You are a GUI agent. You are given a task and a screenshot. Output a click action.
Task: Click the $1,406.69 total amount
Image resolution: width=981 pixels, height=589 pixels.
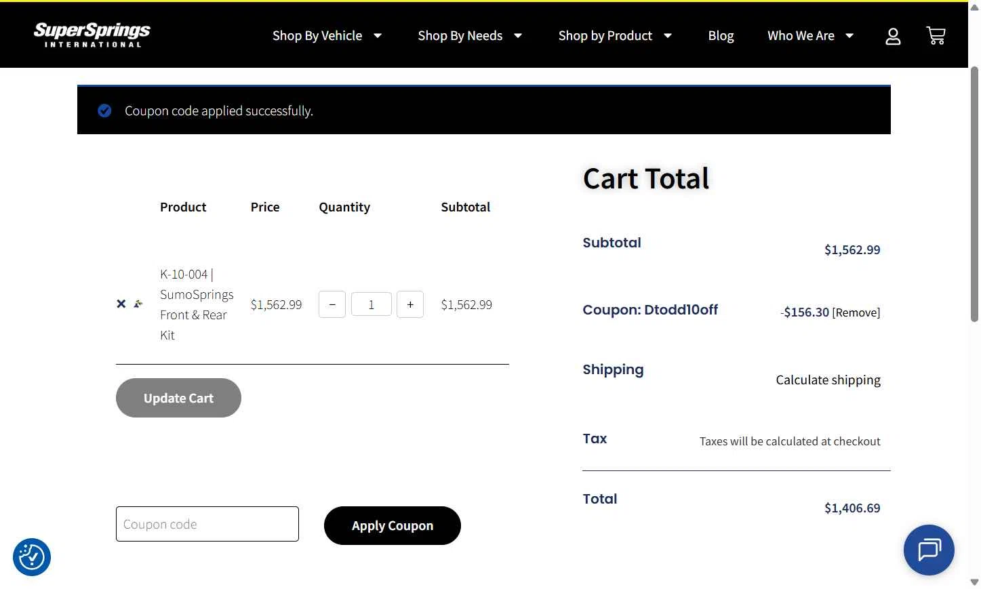[x=852, y=508]
